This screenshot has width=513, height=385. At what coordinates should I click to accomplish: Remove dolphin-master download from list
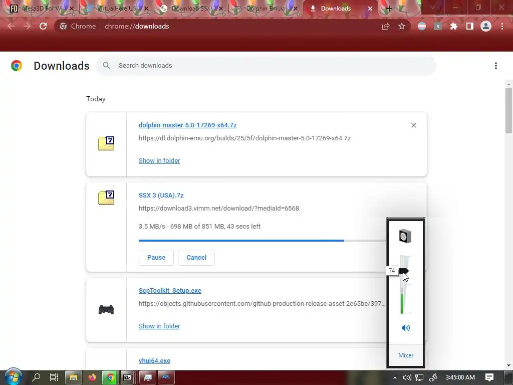[414, 125]
